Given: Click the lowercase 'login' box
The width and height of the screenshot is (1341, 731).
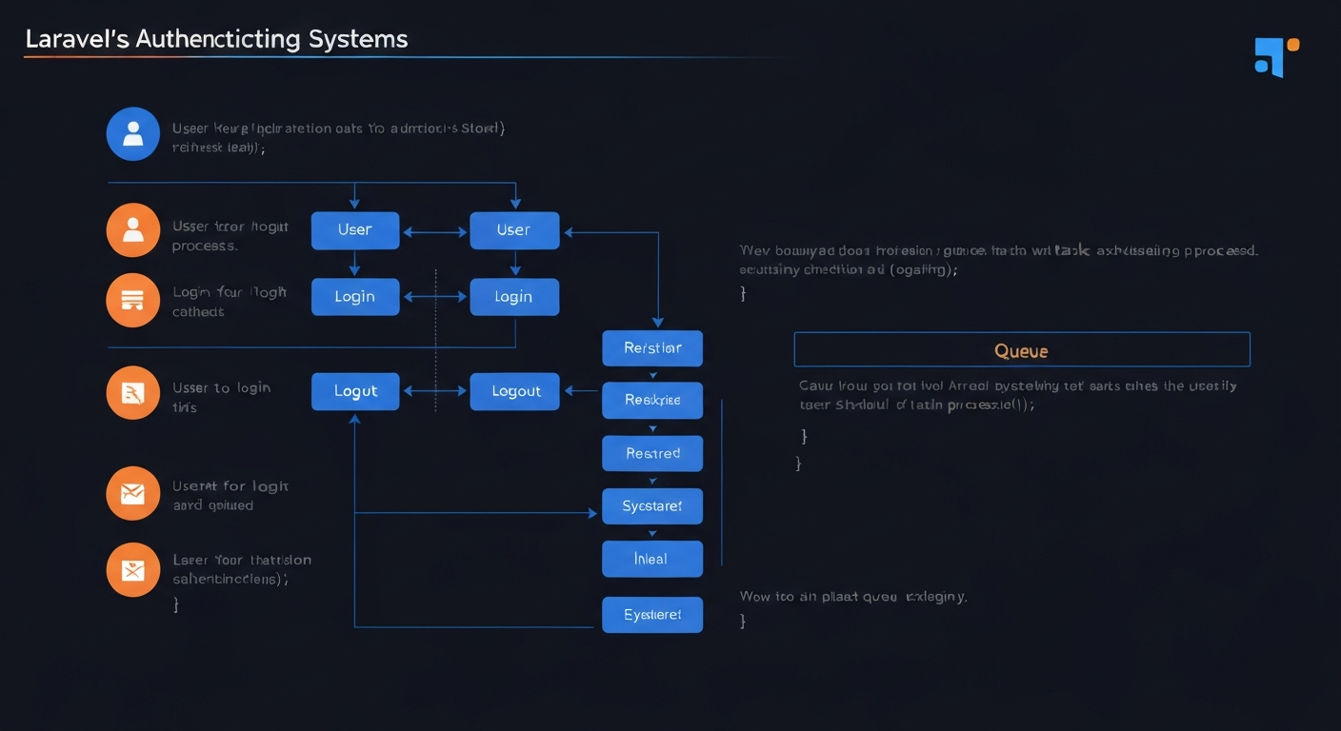Looking at the screenshot, I should (x=514, y=297).
